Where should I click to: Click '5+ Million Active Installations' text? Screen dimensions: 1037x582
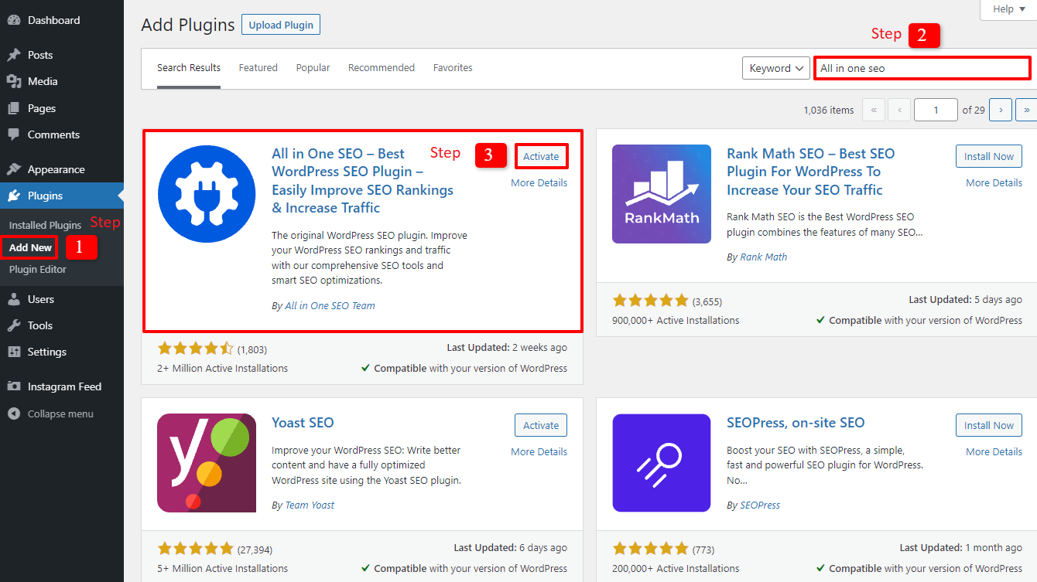(222, 569)
